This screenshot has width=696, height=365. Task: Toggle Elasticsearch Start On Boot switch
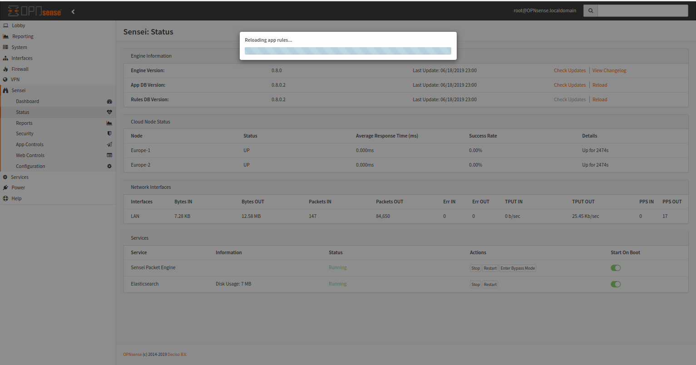click(x=616, y=284)
